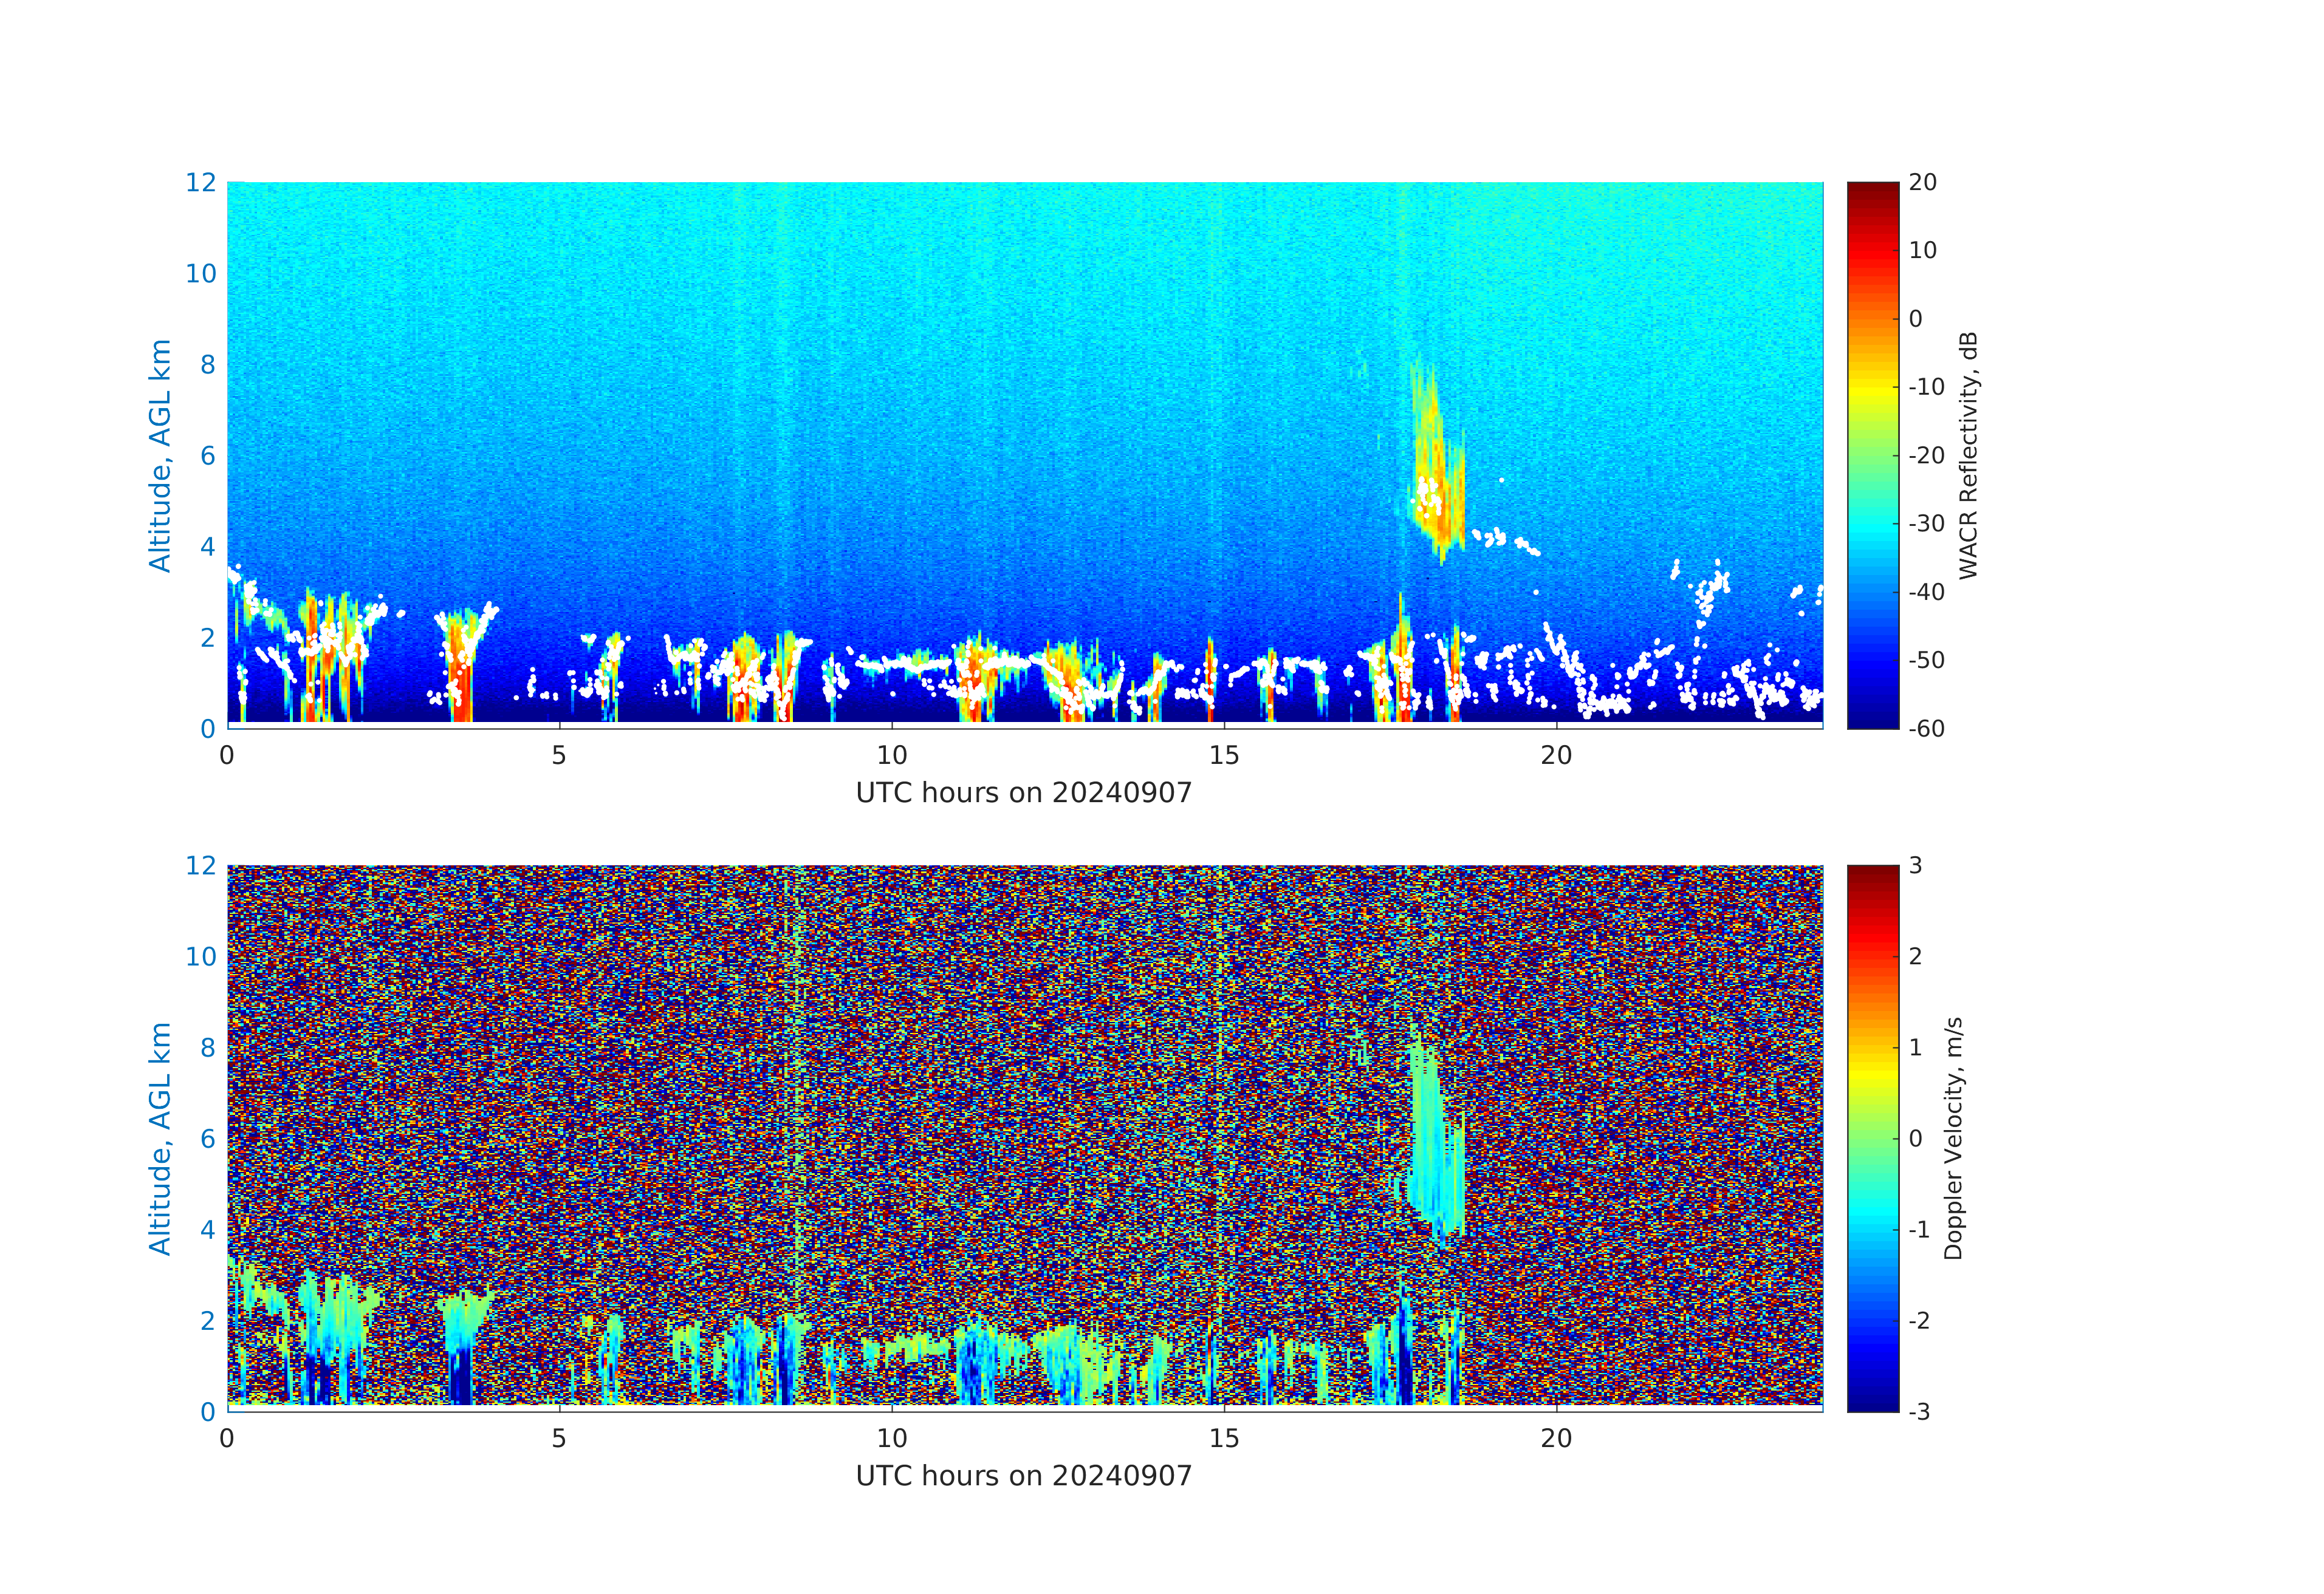Click the Doppler Velocity colorbar
This screenshot has width=2324, height=1594.
1872,1137
